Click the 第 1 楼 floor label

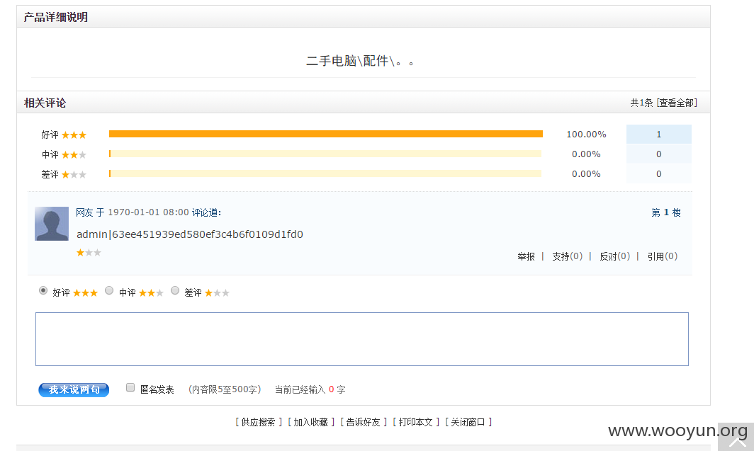pyautogui.click(x=666, y=213)
